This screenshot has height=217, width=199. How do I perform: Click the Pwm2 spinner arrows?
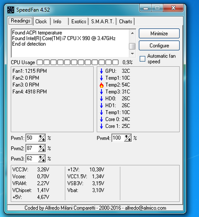(42, 148)
